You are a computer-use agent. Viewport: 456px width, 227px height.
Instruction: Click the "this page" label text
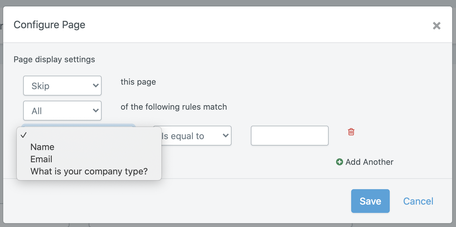tap(138, 82)
